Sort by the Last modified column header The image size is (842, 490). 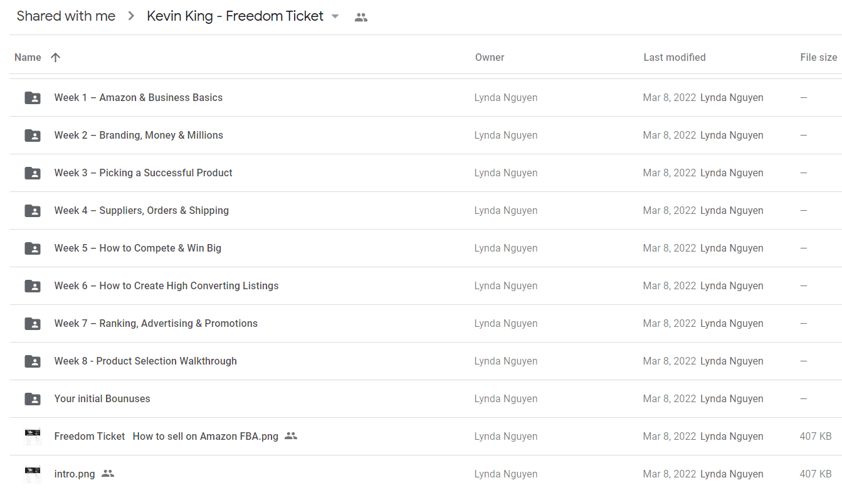(675, 57)
